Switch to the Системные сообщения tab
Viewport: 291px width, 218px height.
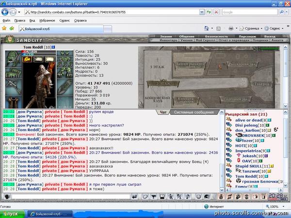pos(194,112)
